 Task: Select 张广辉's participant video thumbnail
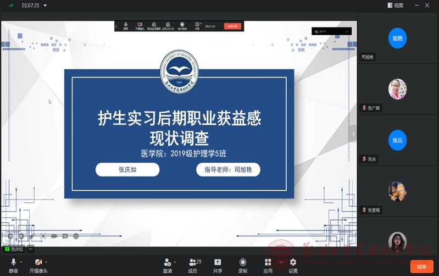[397, 89]
